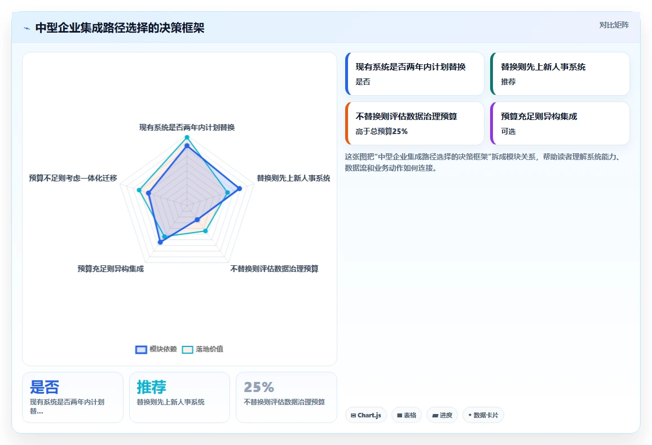Toggle the 落地价值 legend item
Screen dimensions: 652x445
pos(202,349)
